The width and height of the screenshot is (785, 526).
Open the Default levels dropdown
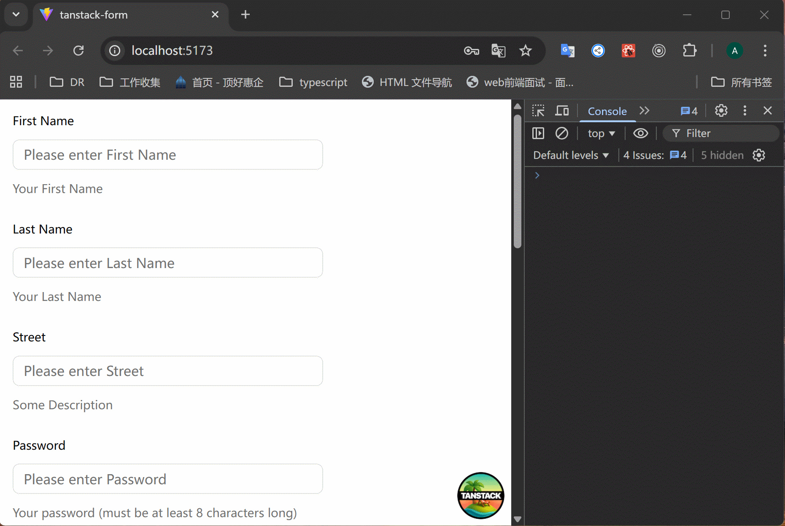pos(571,156)
